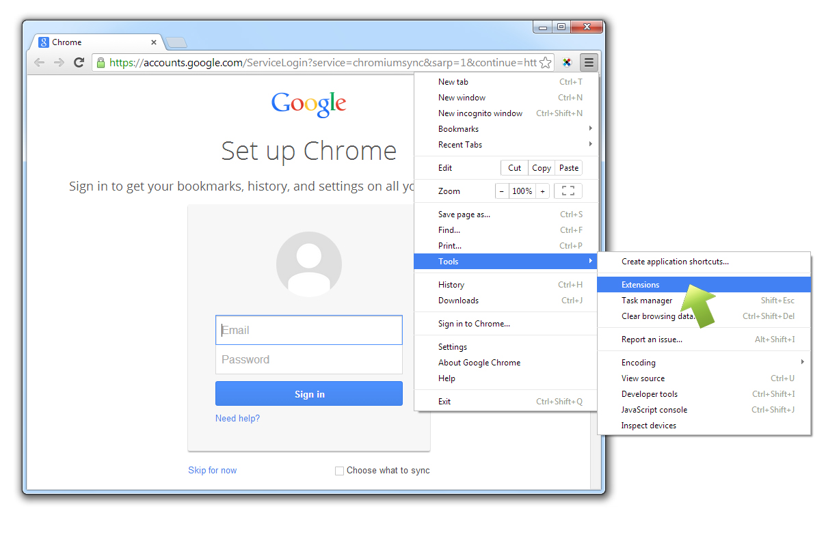Click the colorful extension icon in the toolbar
826x541 pixels.
[567, 62]
